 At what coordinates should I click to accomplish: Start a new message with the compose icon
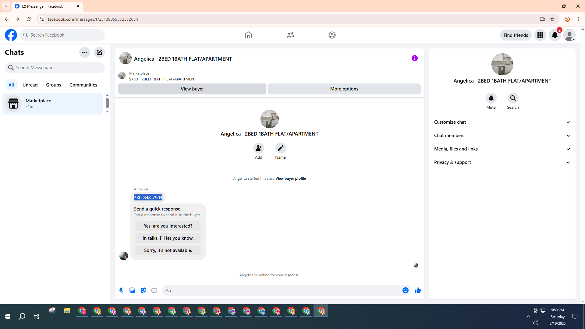point(99,52)
